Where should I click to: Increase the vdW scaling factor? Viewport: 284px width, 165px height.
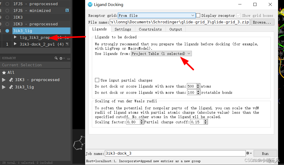pos(142,121)
